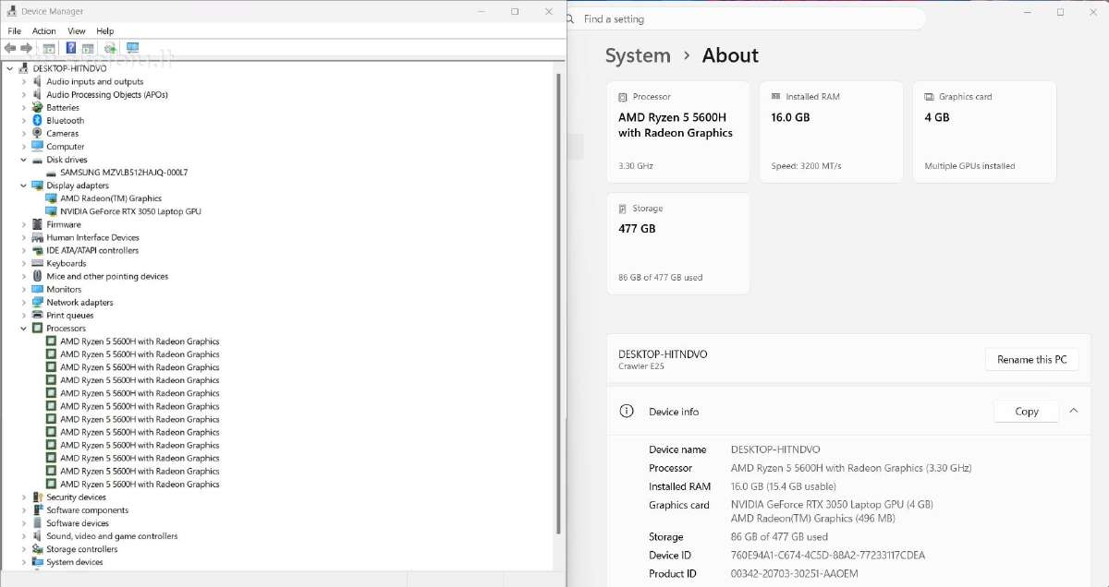
Task: Open the Help menu in Device Manager
Action: pos(104,31)
